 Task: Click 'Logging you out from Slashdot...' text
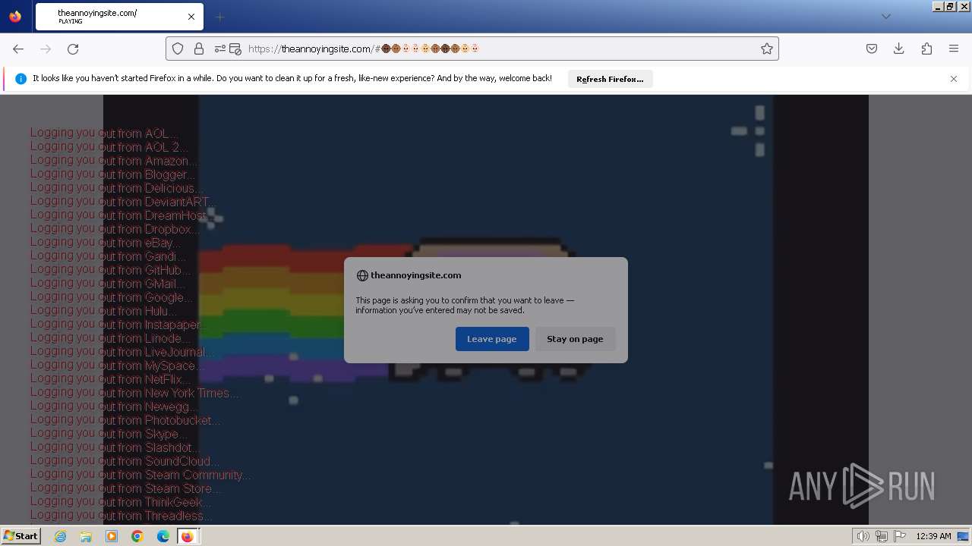115,447
